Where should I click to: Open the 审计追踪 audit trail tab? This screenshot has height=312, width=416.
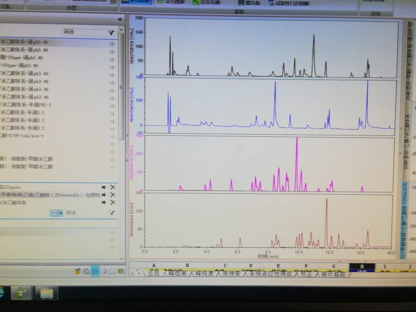pos(332,274)
